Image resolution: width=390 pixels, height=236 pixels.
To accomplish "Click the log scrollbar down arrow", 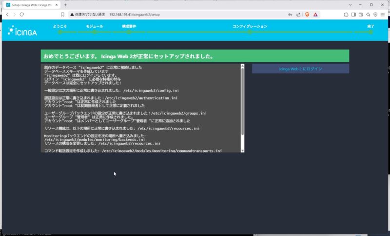I will pos(242,151).
